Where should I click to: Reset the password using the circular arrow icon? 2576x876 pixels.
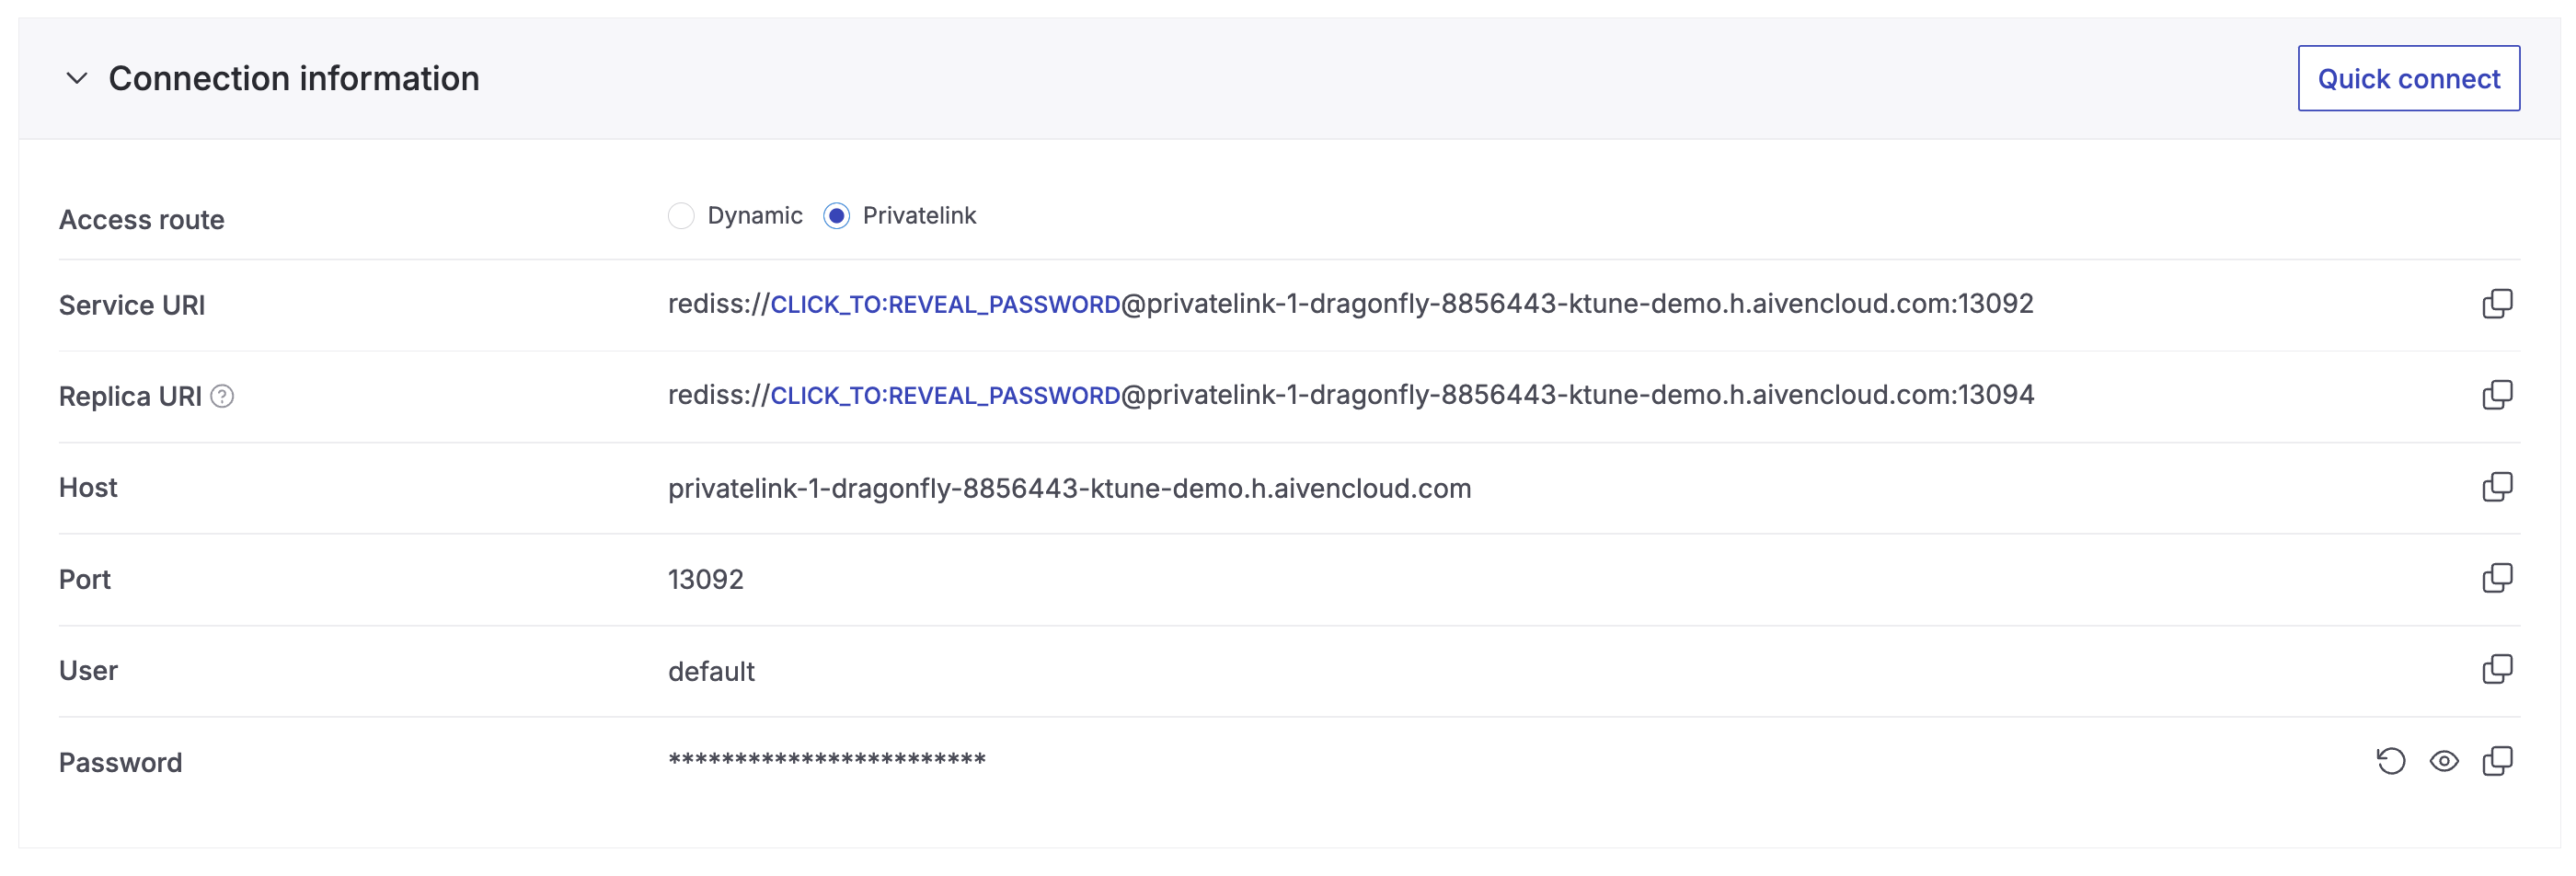click(2391, 761)
